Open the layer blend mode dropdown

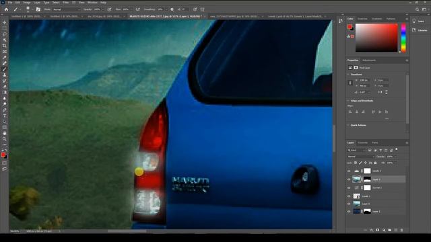[x=361, y=157]
